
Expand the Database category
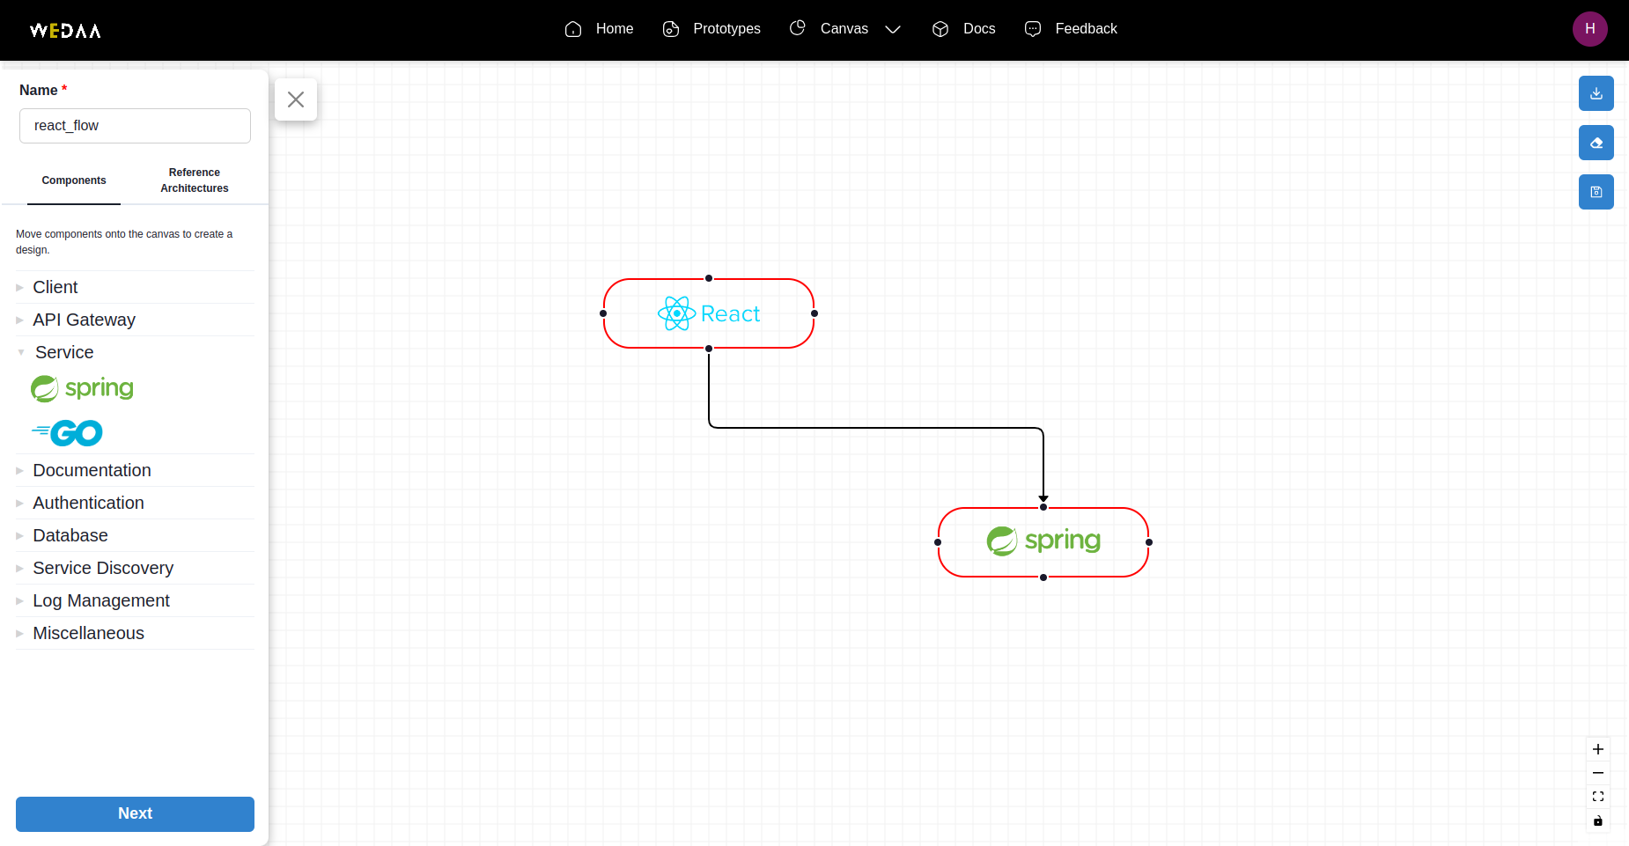pos(135,535)
